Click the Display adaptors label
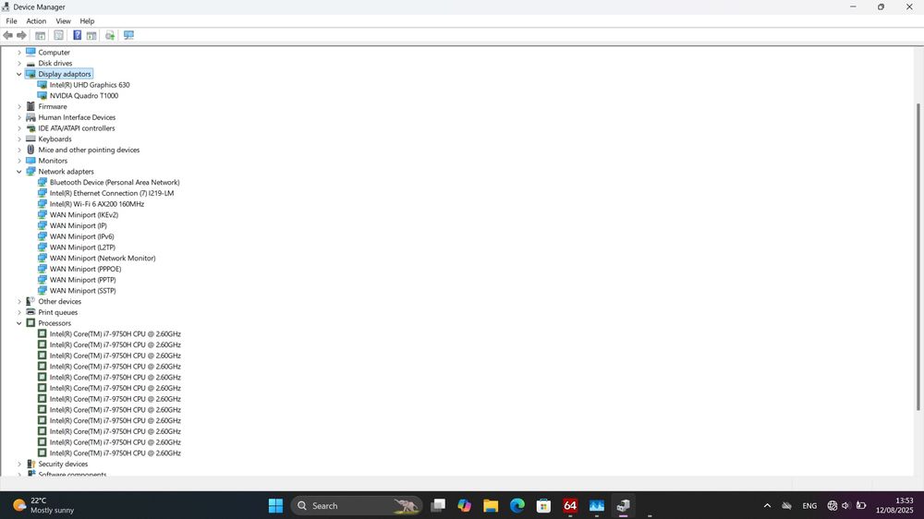924x519 pixels. click(x=65, y=74)
